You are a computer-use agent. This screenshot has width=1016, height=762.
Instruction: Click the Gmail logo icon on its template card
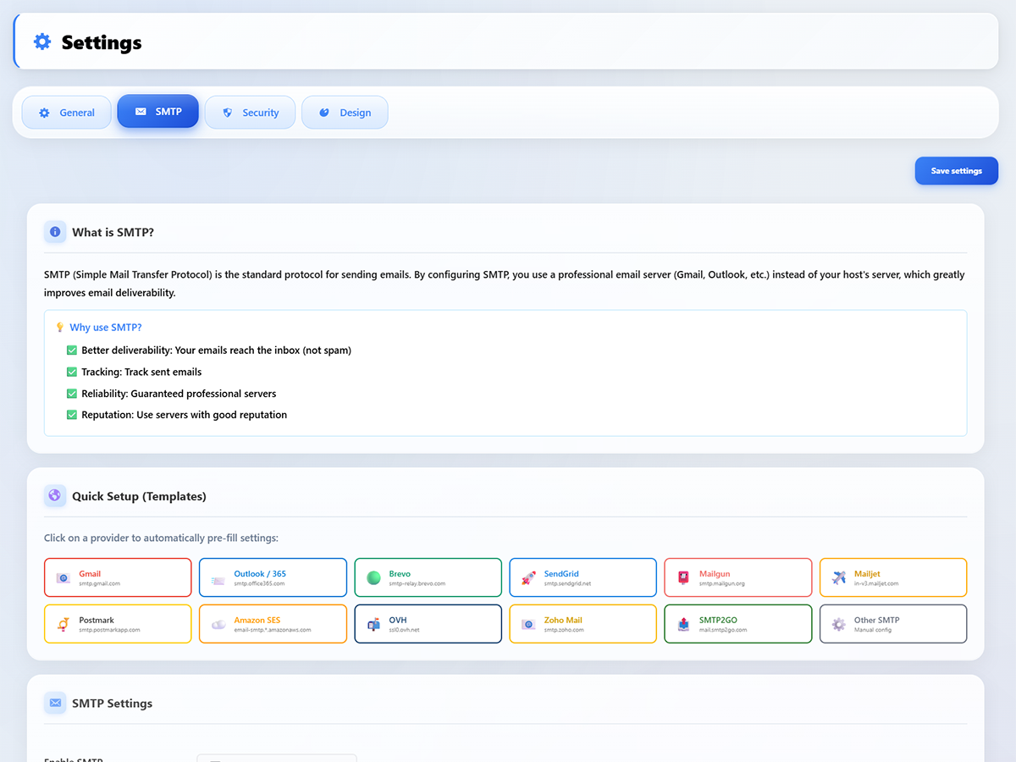(x=63, y=577)
